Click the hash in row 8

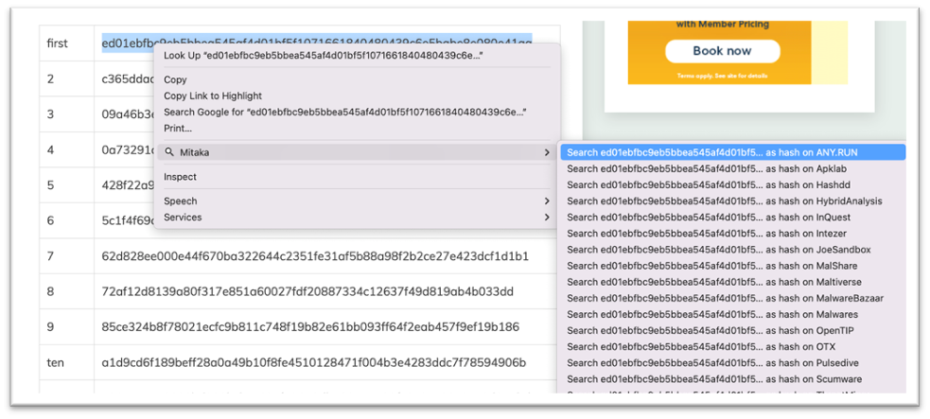[307, 291]
